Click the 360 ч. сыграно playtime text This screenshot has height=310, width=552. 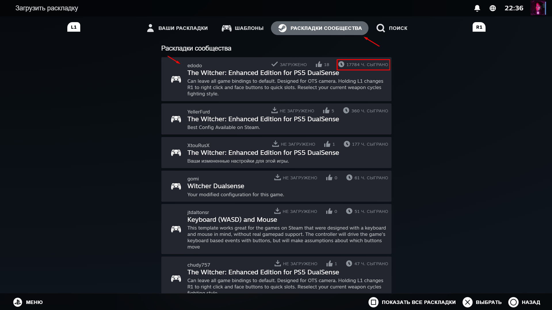click(x=370, y=111)
